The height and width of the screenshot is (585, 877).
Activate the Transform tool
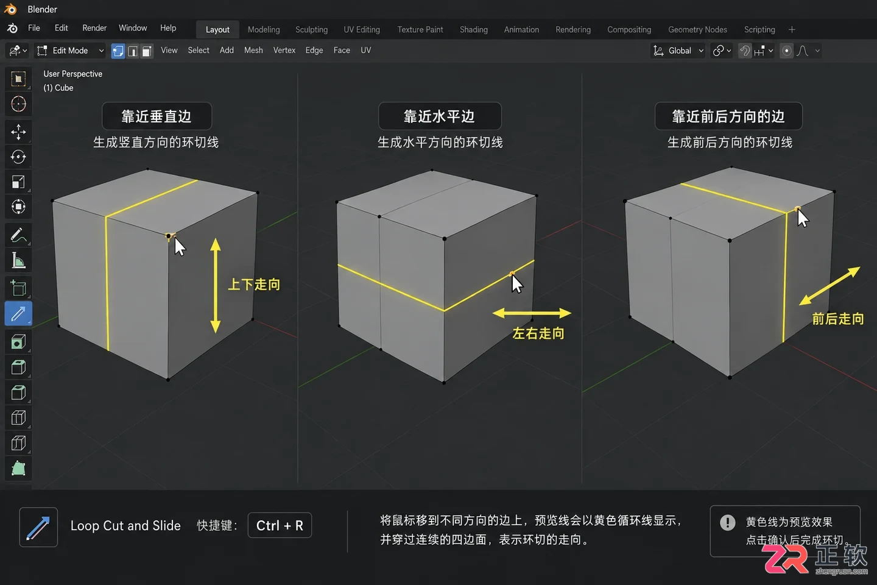coord(18,207)
